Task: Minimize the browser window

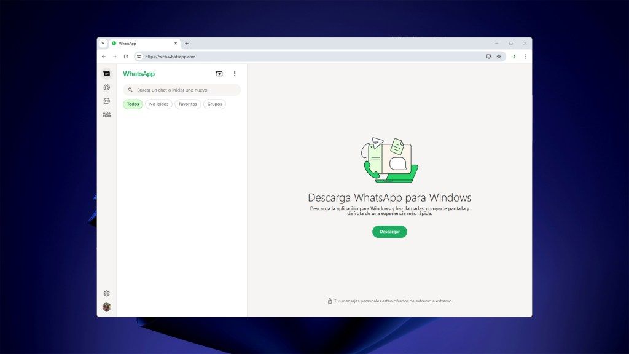Action: click(x=496, y=44)
